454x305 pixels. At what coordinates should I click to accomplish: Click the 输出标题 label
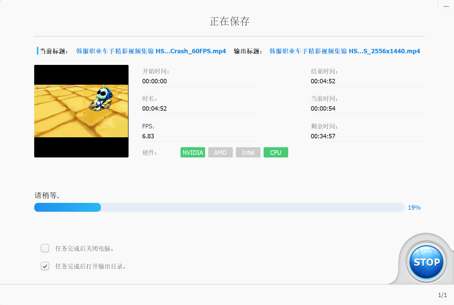click(x=248, y=51)
